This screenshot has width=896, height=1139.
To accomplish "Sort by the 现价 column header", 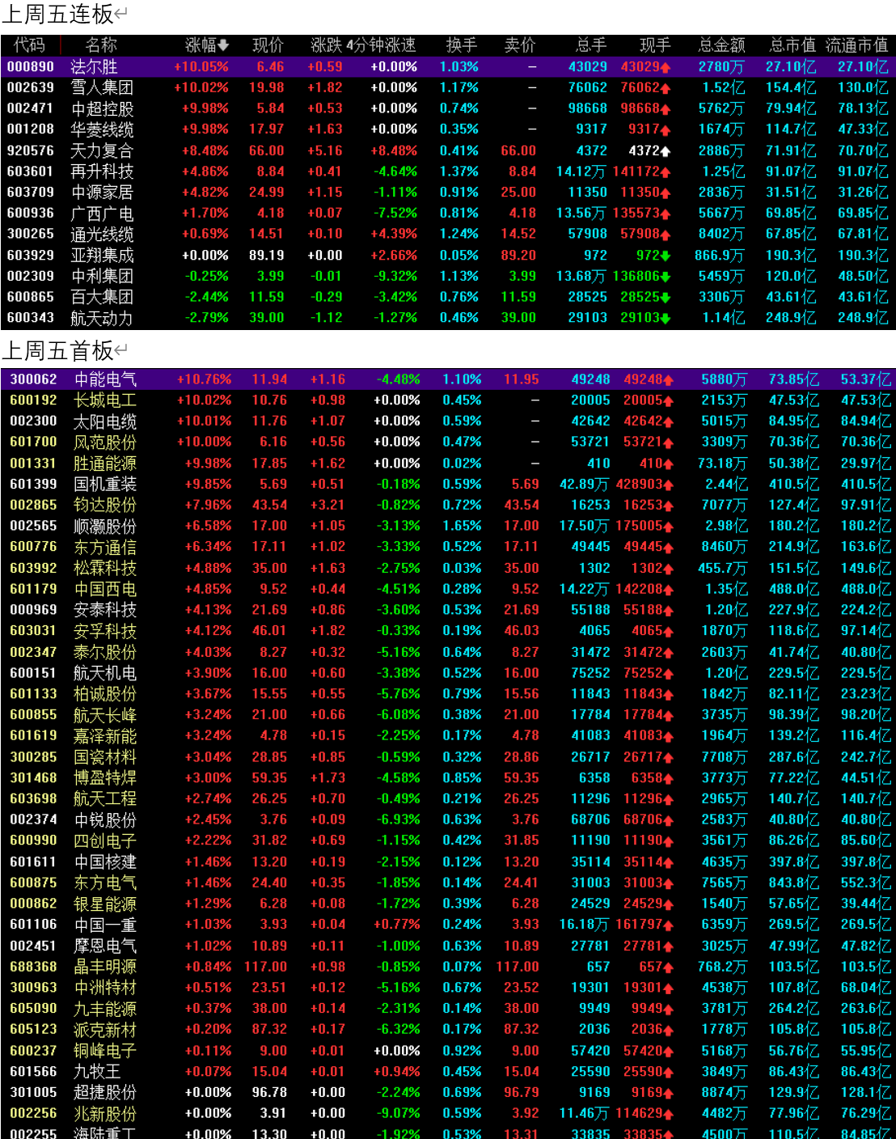I will click(x=268, y=45).
